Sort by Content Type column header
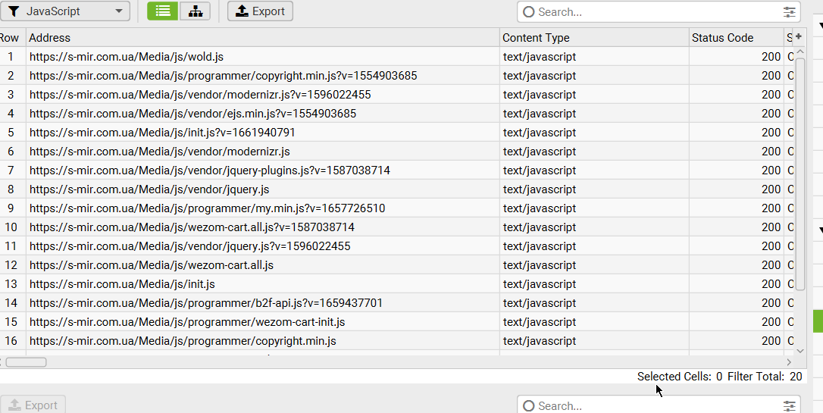Screen dimensions: 823x413 click(x=594, y=38)
